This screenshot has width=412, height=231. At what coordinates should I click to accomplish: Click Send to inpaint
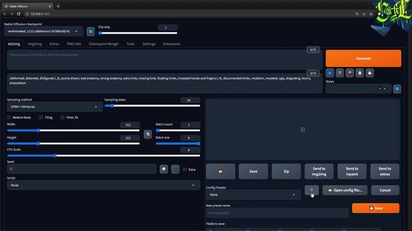(x=352, y=171)
